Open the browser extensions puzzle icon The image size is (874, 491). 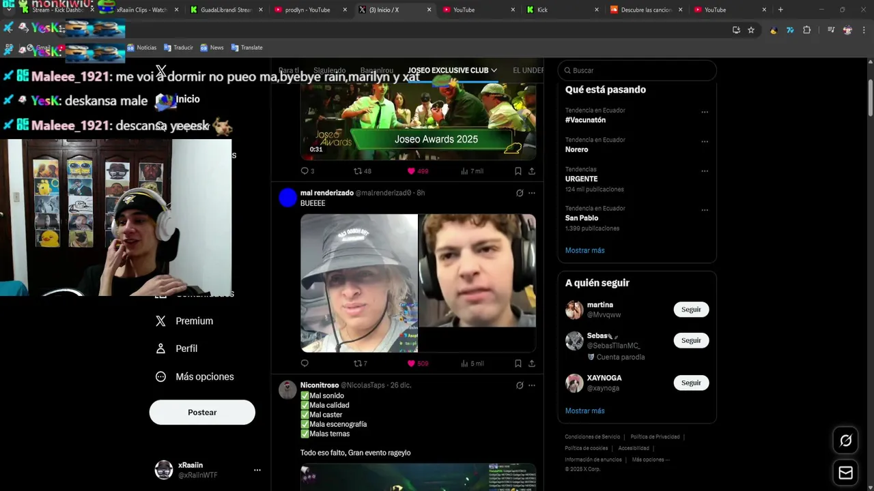click(x=806, y=30)
